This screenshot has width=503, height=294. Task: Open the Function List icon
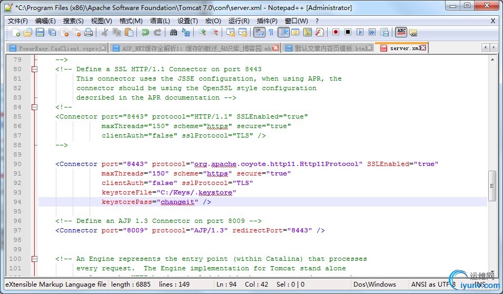(320, 32)
